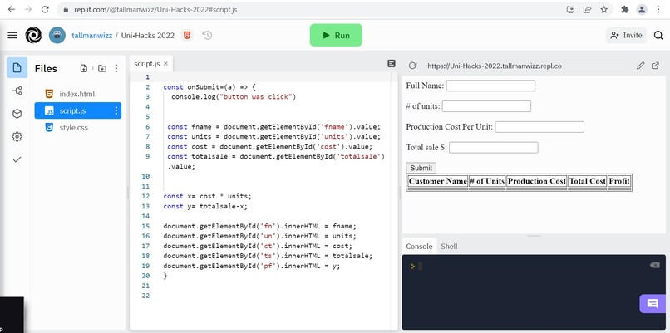Click the green Run button

click(x=336, y=35)
